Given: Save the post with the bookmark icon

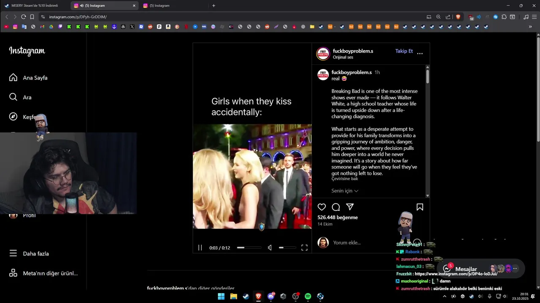Looking at the screenshot, I should pos(420,207).
